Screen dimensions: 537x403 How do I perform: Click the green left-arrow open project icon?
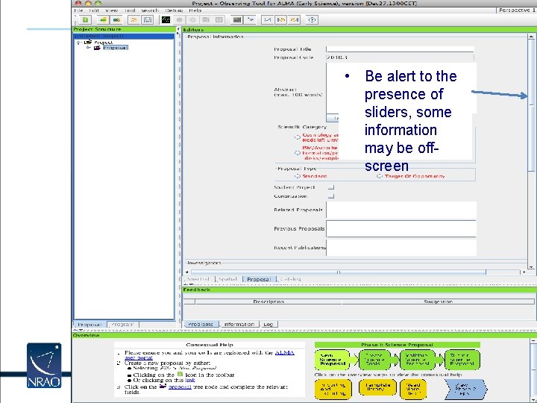click(102, 20)
